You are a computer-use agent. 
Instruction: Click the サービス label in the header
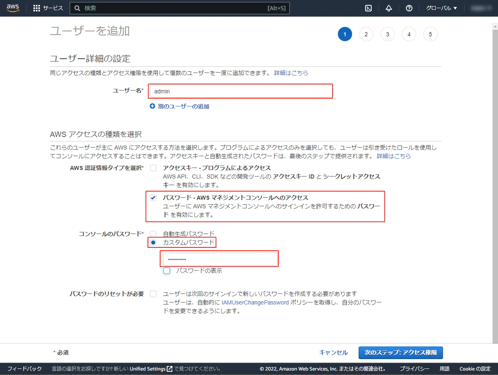pos(53,8)
